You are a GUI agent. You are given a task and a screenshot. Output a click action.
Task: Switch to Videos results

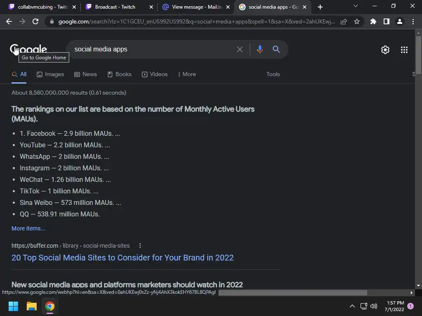pos(155,74)
